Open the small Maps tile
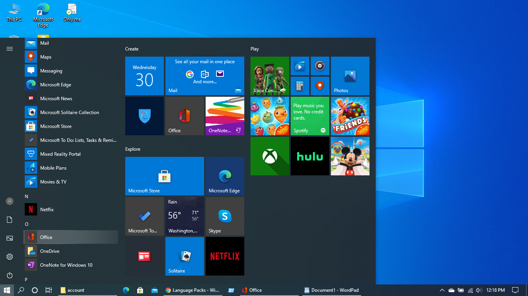The width and height of the screenshot is (528, 296). (x=320, y=86)
